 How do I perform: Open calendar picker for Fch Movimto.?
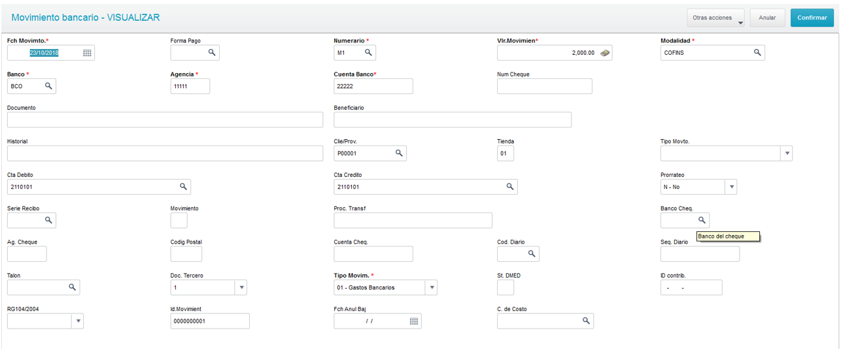pos(87,53)
